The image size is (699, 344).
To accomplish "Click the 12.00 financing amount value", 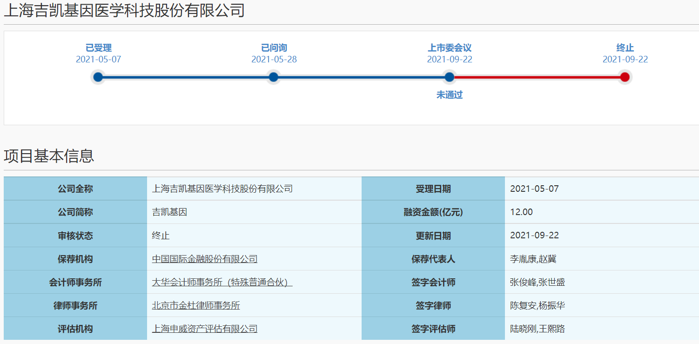I will [x=521, y=212].
